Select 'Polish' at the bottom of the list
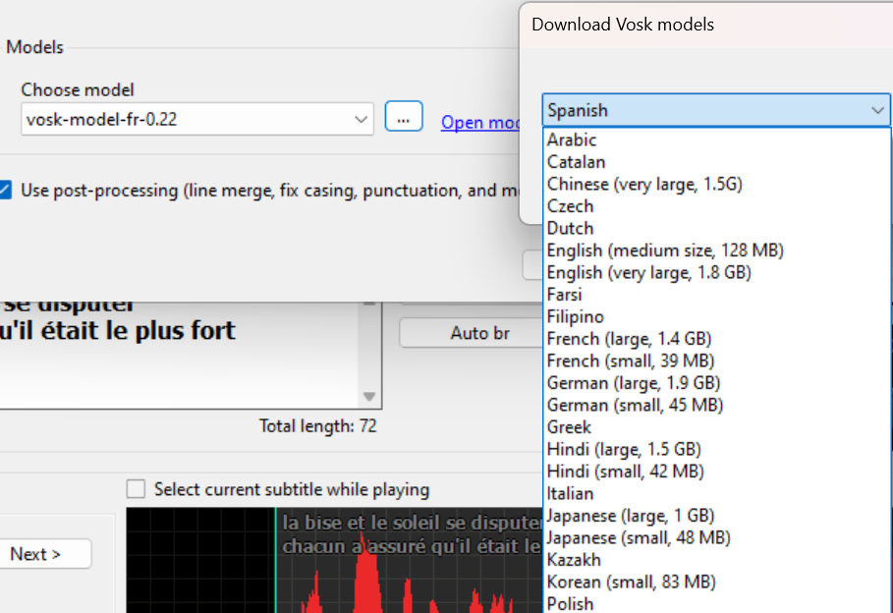The image size is (893, 613). (x=570, y=602)
